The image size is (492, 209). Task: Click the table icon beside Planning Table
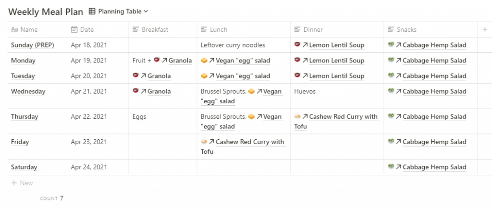[92, 12]
